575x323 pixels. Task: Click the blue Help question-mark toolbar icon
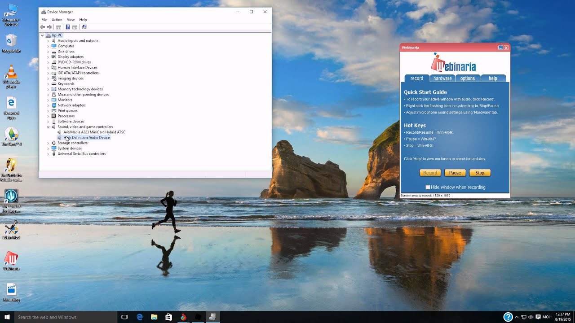pos(68,27)
